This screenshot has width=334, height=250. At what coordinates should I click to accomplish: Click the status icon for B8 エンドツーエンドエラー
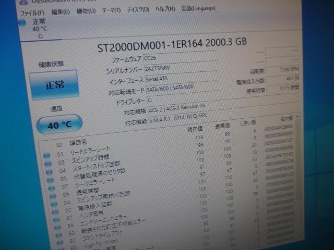click(57, 227)
